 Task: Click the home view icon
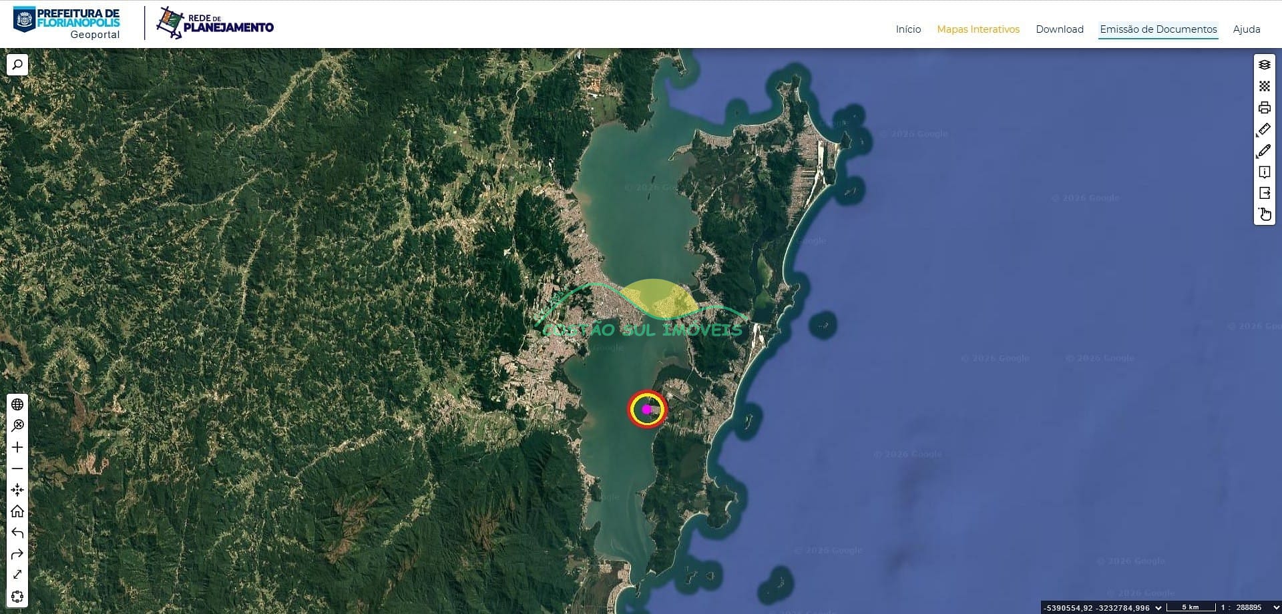17,511
